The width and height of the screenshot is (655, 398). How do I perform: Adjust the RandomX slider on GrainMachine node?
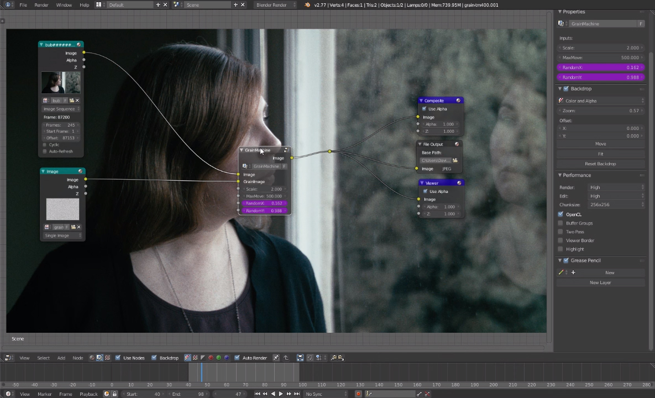(264, 203)
